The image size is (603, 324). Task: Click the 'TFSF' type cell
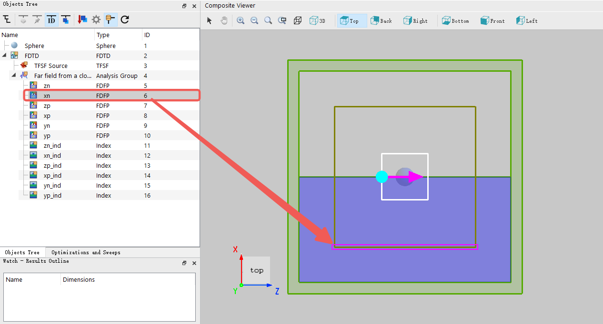click(102, 66)
